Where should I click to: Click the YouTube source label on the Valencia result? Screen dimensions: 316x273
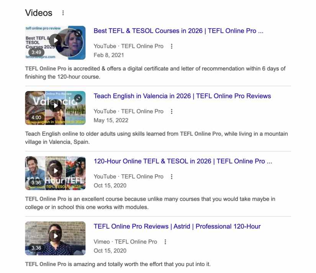pos(106,111)
